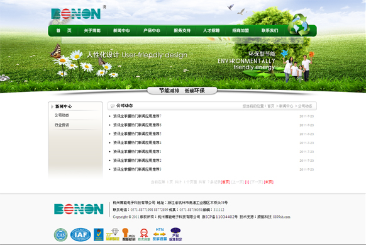Open the 服务支持 navigation menu item
366x245 pixels.
tap(182, 31)
